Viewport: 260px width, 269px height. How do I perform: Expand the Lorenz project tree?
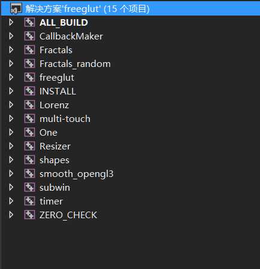click(x=11, y=105)
